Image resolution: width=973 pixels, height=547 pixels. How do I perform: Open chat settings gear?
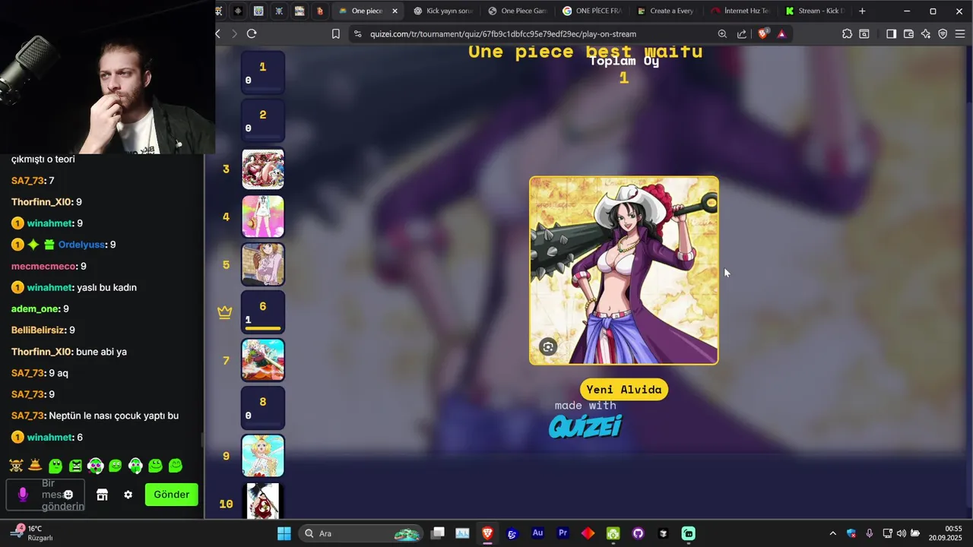pos(128,495)
